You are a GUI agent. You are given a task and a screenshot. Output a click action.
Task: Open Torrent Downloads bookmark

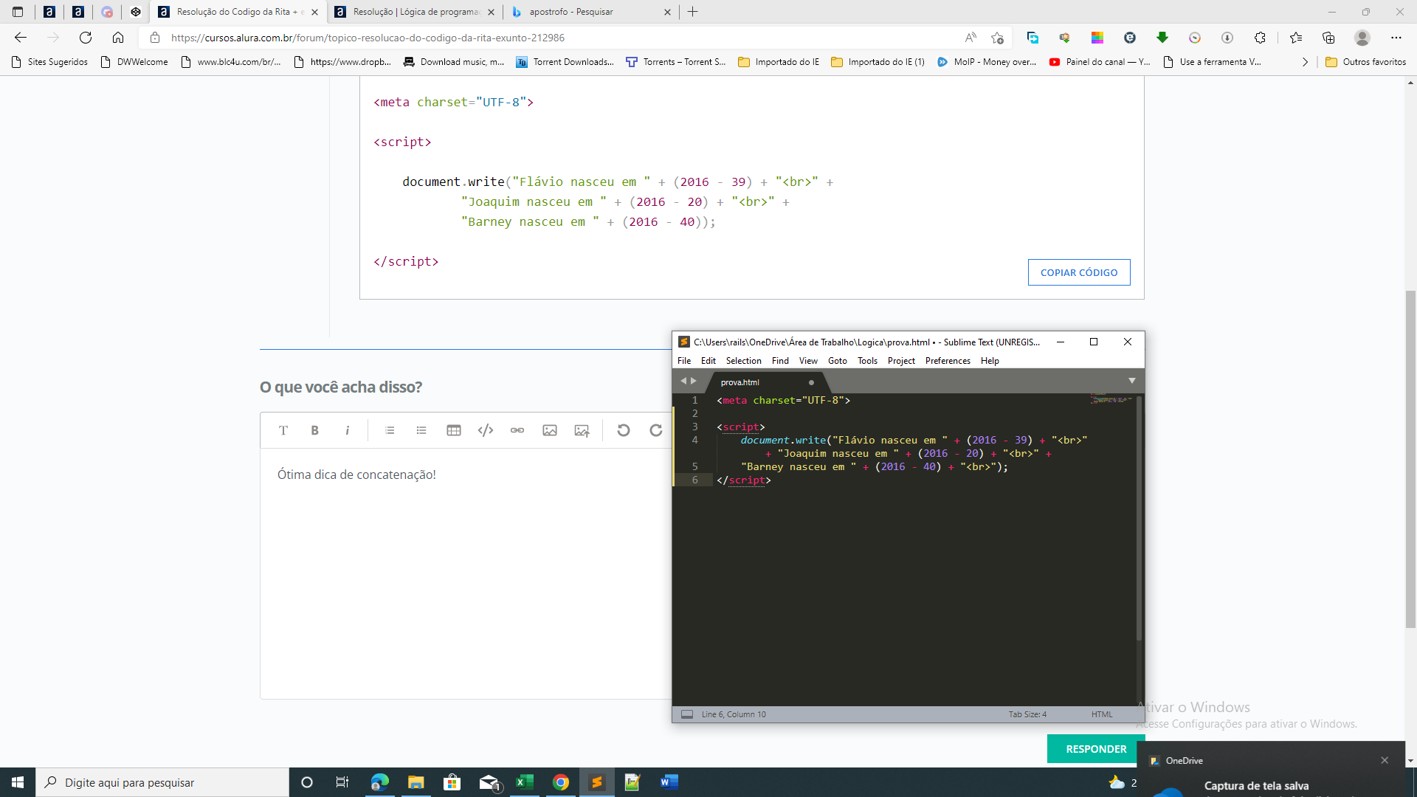565,62
